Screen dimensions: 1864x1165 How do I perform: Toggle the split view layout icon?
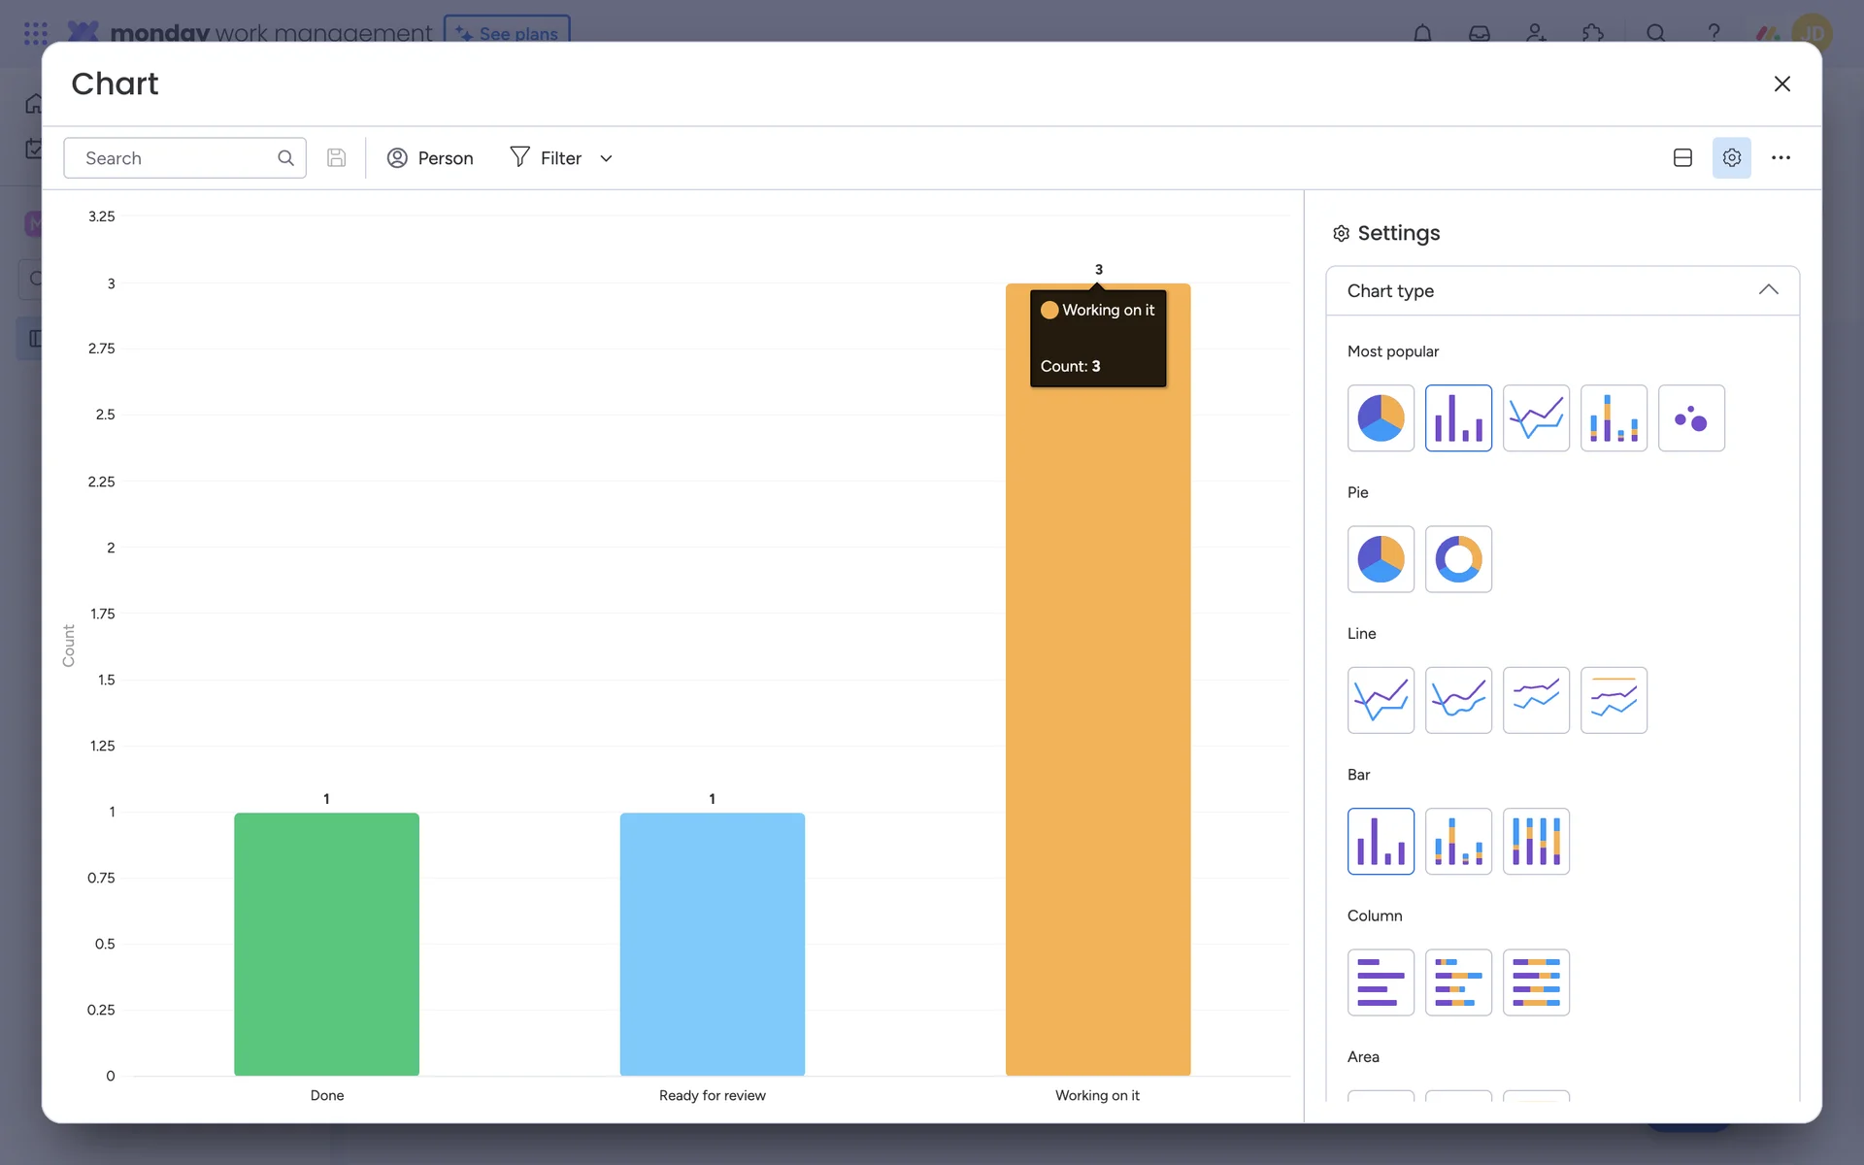[x=1682, y=158]
